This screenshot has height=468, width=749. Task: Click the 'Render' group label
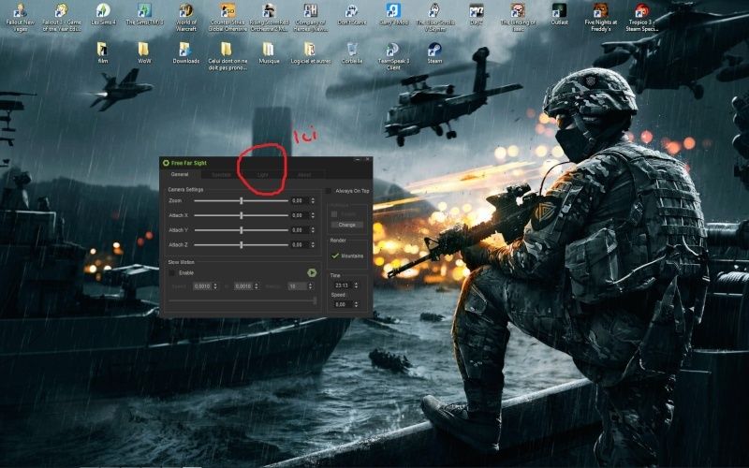pos(338,241)
